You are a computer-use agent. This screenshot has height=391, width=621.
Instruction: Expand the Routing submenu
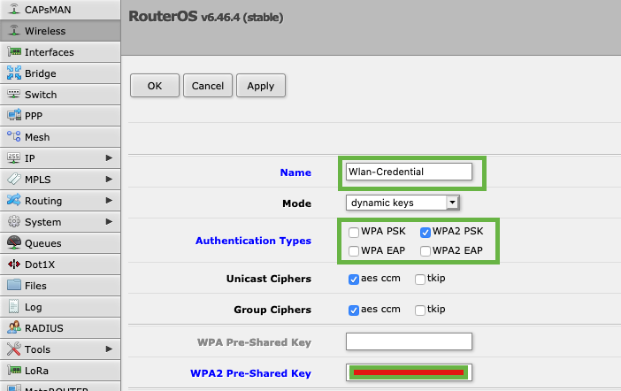click(x=109, y=201)
